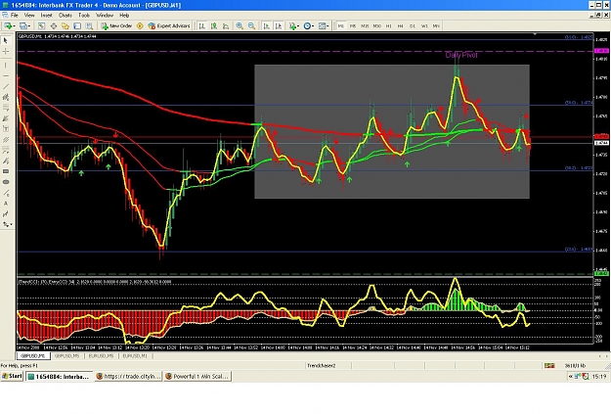This screenshot has height=414, width=611.
Task: Switch to the GBPUSD,M5 chart tab
Action: coord(67,356)
